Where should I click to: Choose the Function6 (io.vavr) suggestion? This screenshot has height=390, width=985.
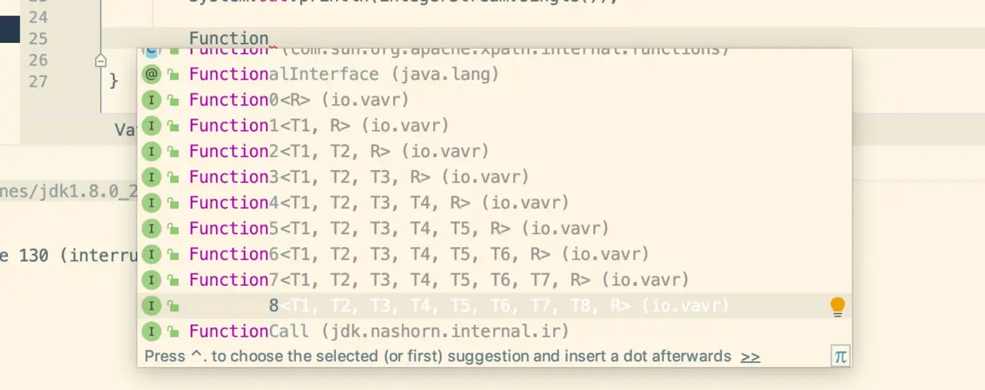(419, 254)
